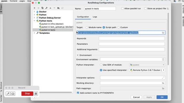Click configurations list horizontal scrollbar
Screen dimensions: 184x103
click(x=55, y=92)
